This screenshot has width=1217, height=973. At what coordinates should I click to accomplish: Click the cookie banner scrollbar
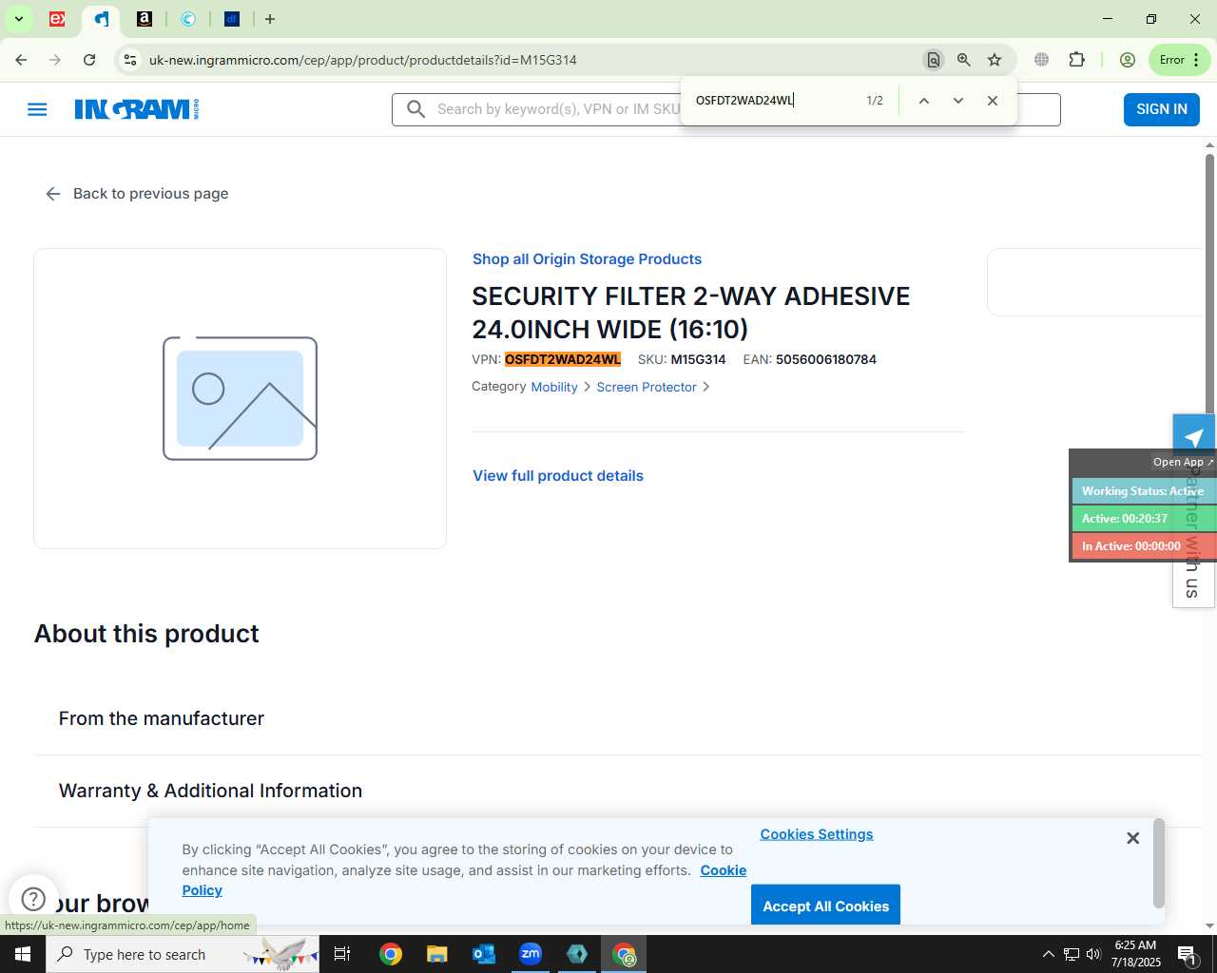(1158, 863)
